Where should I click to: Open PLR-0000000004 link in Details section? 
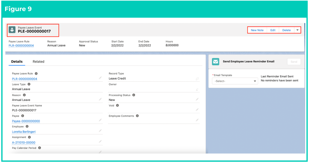tap(24, 79)
